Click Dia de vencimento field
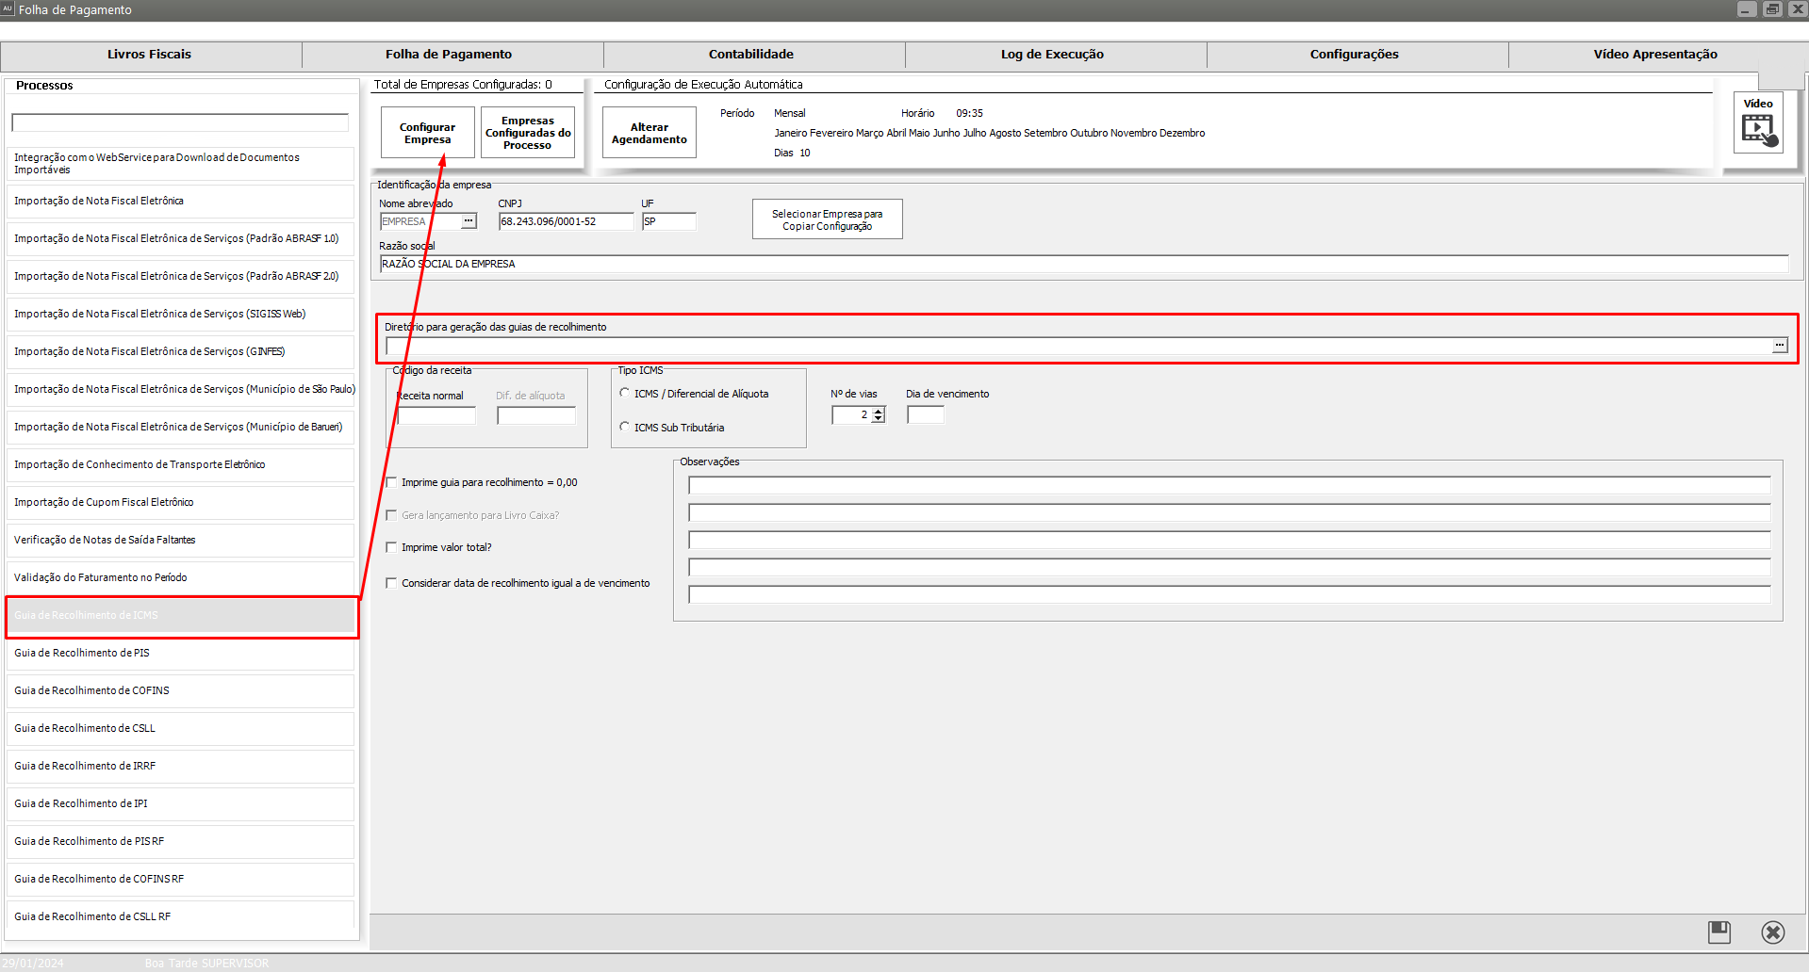The height and width of the screenshot is (972, 1809). click(x=926, y=414)
